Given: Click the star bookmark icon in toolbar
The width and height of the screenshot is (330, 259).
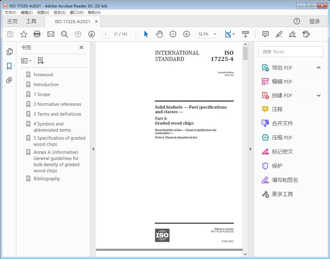Looking at the screenshot, I should 24,34.
